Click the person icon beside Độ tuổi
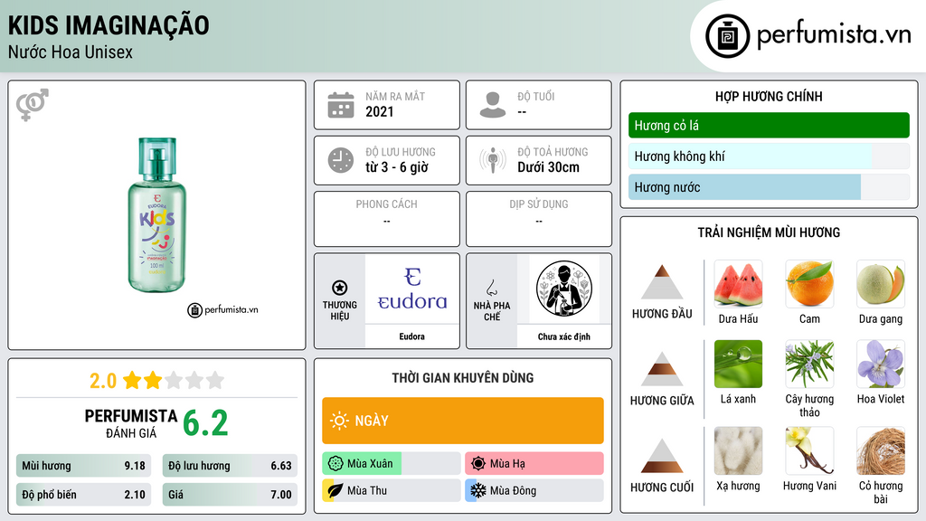Image resolution: width=926 pixels, height=521 pixels. tap(493, 105)
